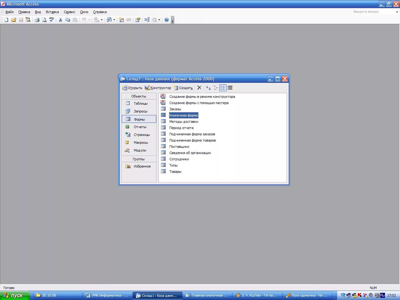
Task: Open the Analyze dropdown arrow
Action: 114,20
